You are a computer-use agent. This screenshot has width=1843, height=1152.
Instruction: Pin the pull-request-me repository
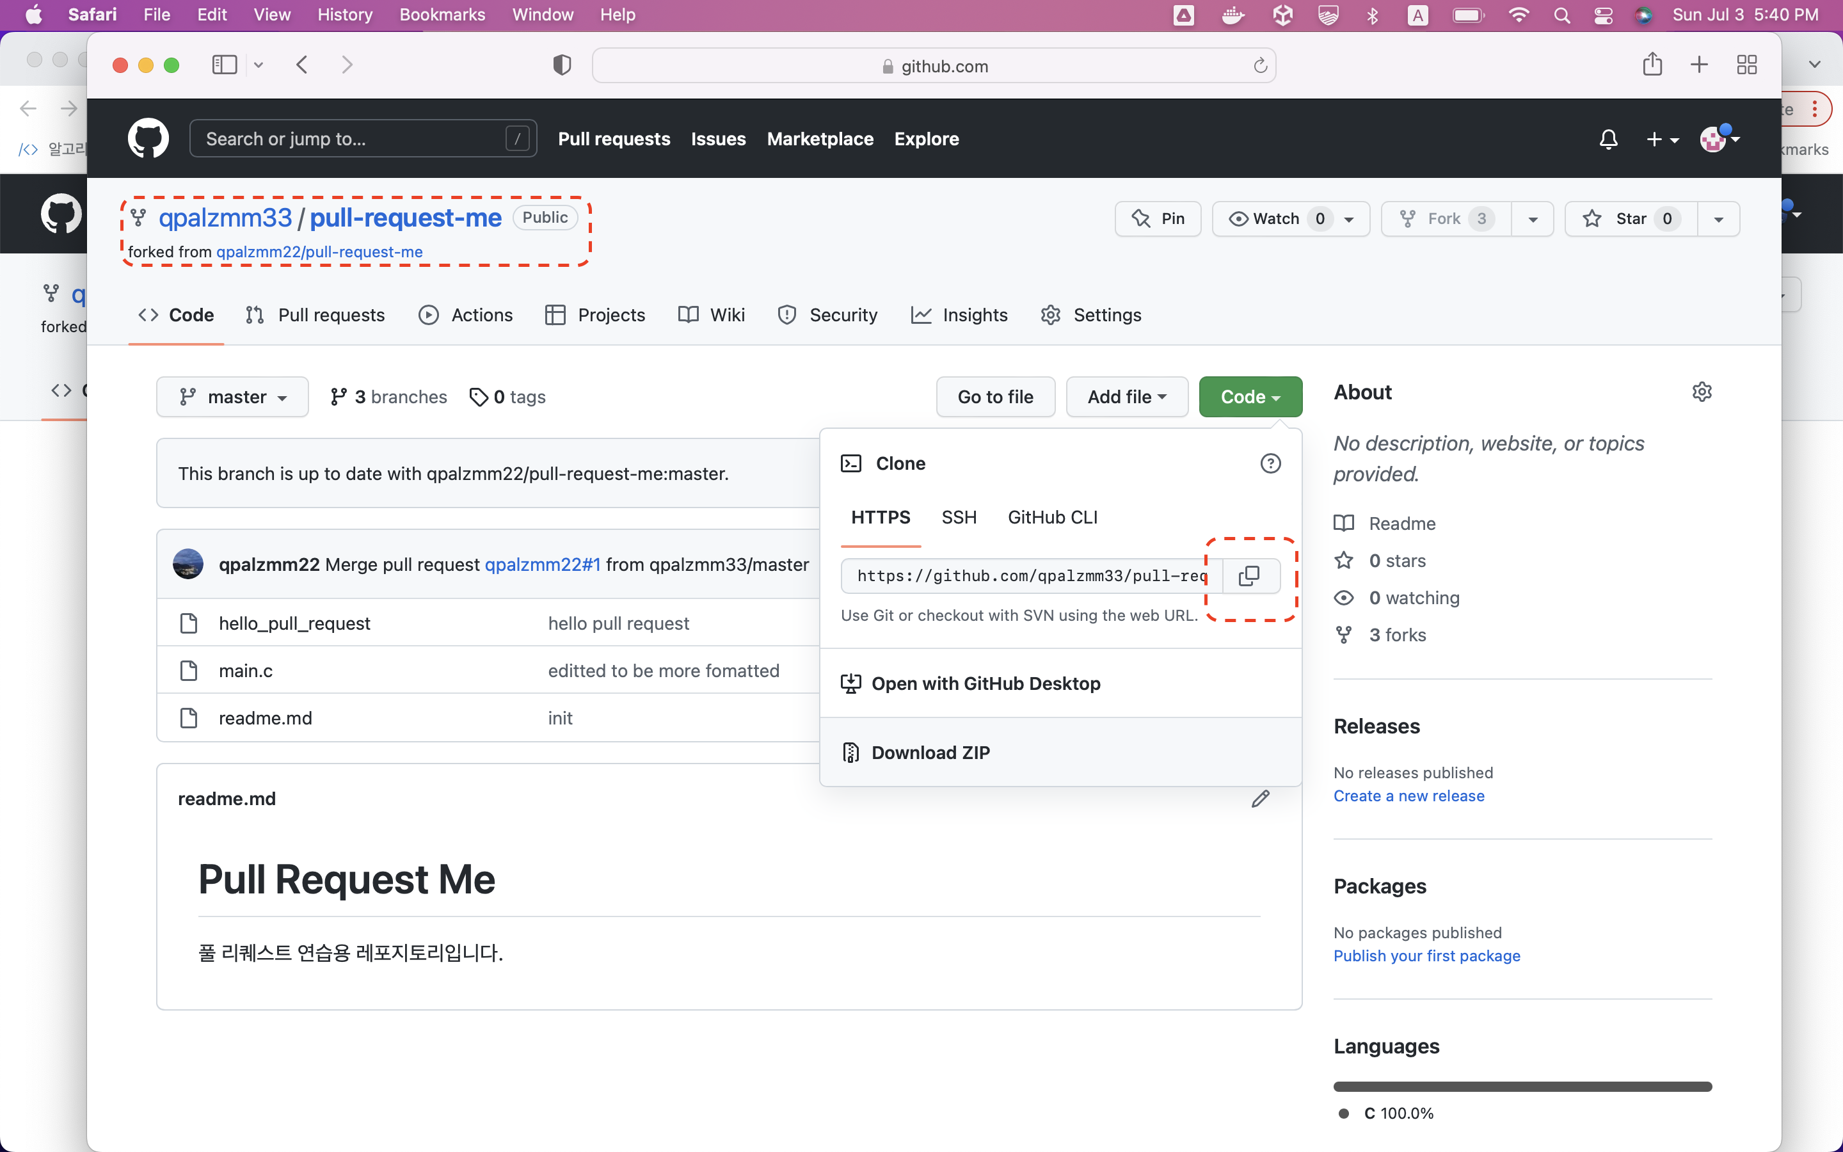(1158, 220)
